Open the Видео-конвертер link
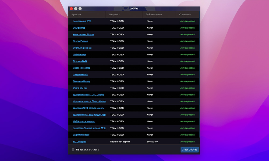Viewport: 269px width, 161px height. click(82, 68)
